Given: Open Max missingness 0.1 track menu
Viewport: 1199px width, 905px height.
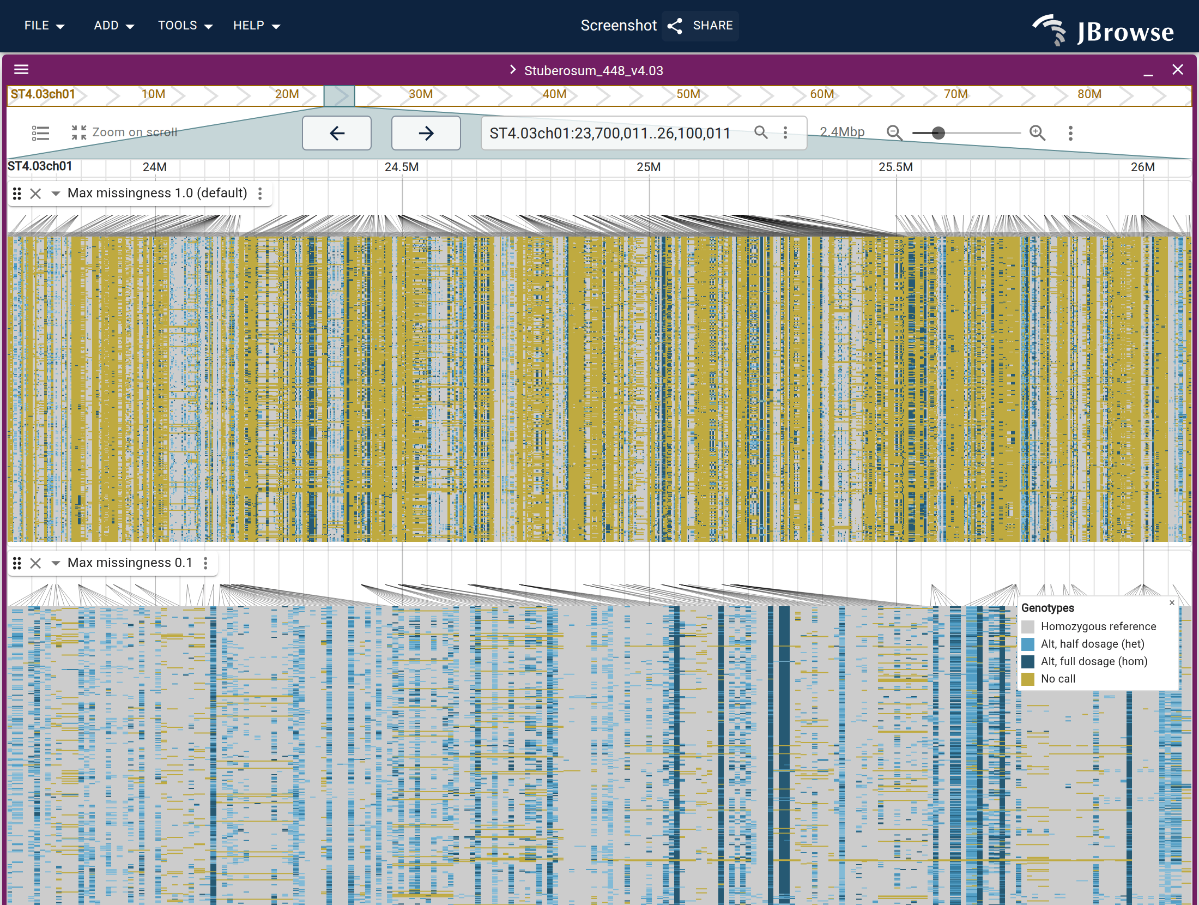Looking at the screenshot, I should coord(205,563).
